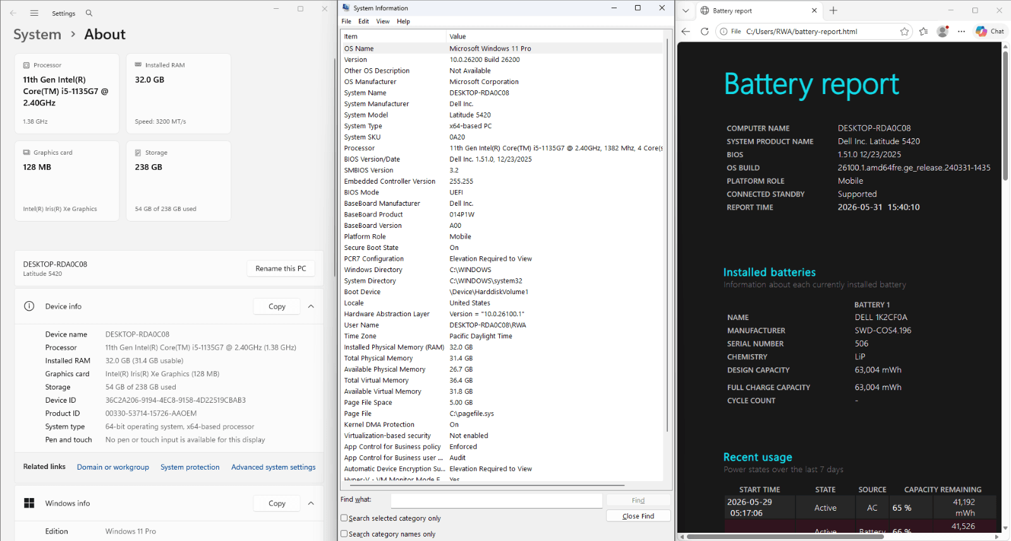
Task: Open Edit menu in System Information
Action: click(x=363, y=21)
